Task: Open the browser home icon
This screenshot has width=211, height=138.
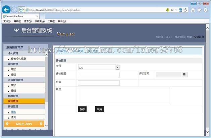Action: pyautogui.click(x=193, y=10)
